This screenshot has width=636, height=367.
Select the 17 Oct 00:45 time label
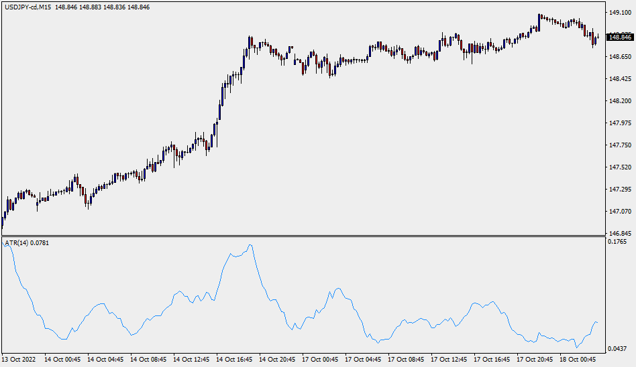pyautogui.click(x=321, y=360)
